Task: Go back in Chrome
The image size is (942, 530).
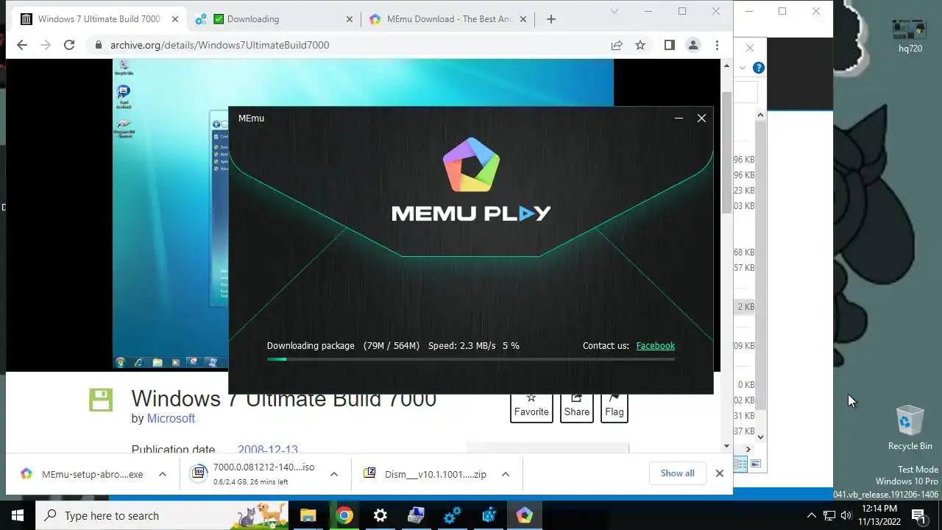Action: pos(22,45)
